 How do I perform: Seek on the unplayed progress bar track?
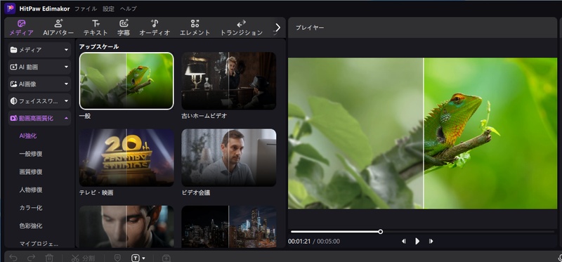pos(469,232)
